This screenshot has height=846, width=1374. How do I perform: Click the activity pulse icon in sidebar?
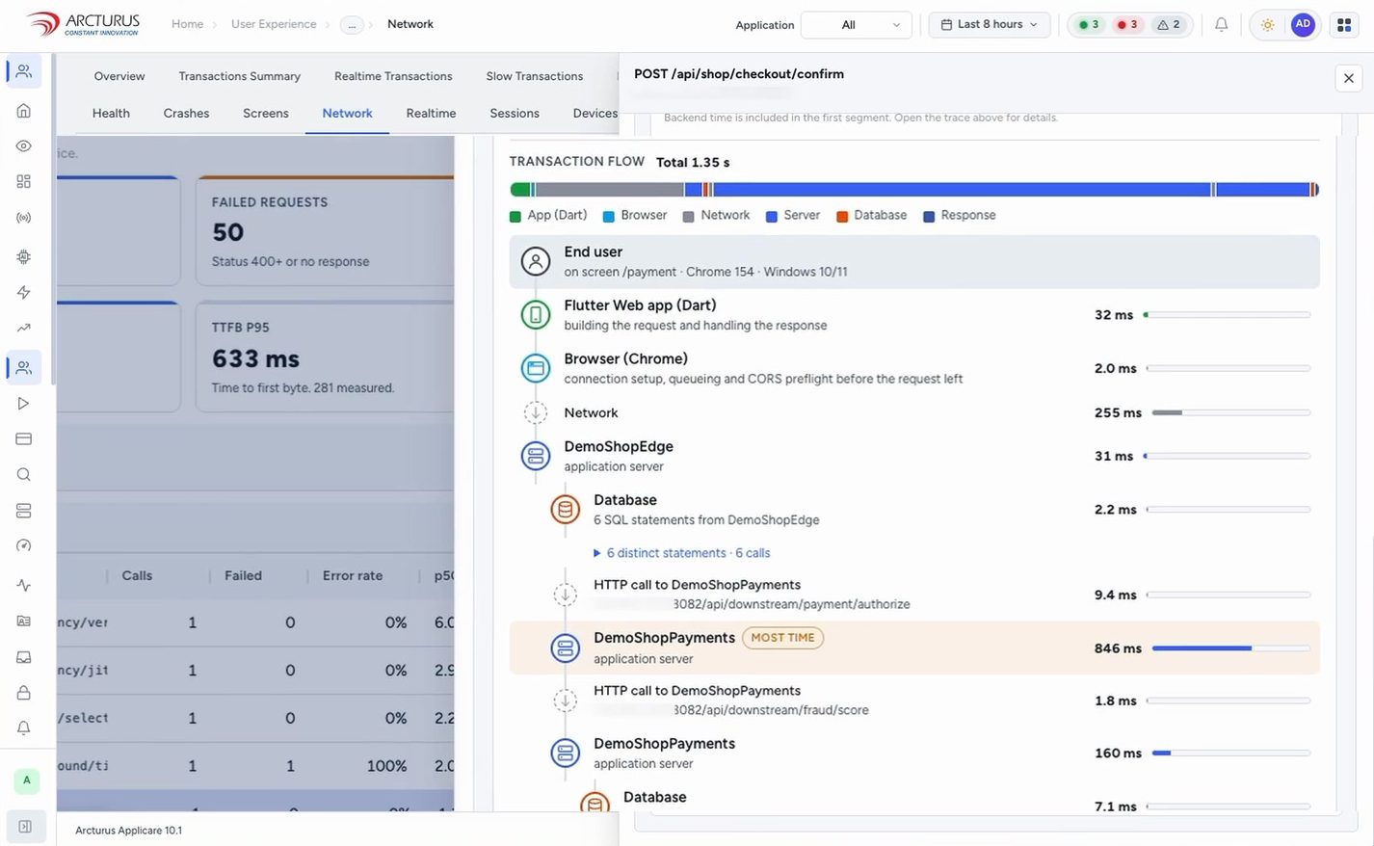click(x=24, y=585)
